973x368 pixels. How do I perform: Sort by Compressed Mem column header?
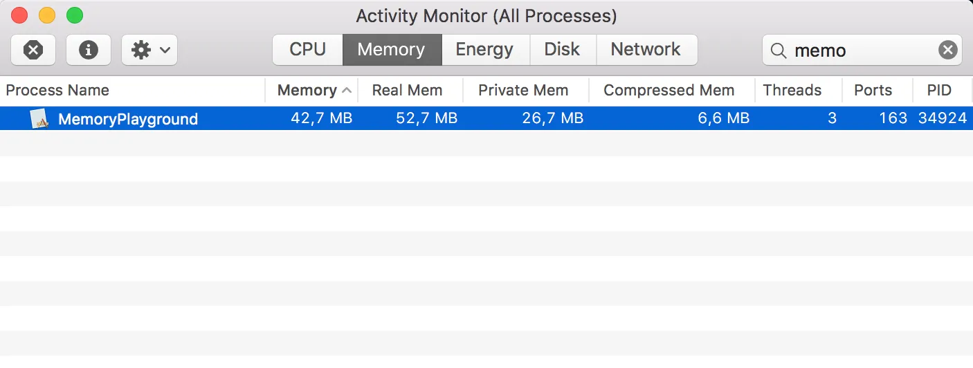[x=669, y=91]
